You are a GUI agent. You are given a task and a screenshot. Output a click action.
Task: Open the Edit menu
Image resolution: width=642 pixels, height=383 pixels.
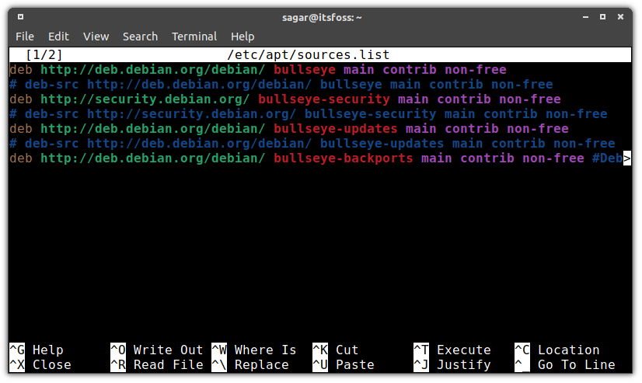point(58,37)
